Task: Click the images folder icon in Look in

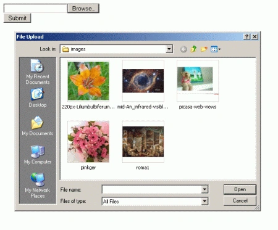Action: 65,49
